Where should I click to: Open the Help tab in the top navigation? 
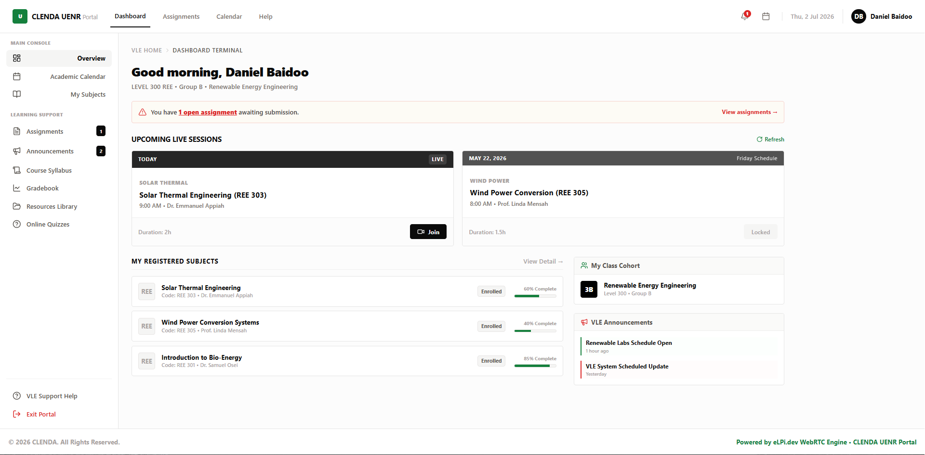point(265,16)
